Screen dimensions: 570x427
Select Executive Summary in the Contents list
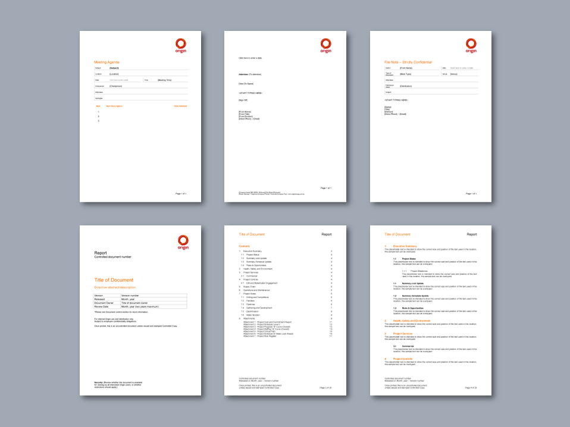click(x=252, y=251)
